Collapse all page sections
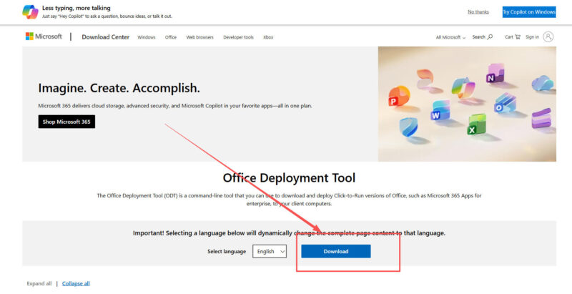572x294 pixels. pyautogui.click(x=76, y=283)
